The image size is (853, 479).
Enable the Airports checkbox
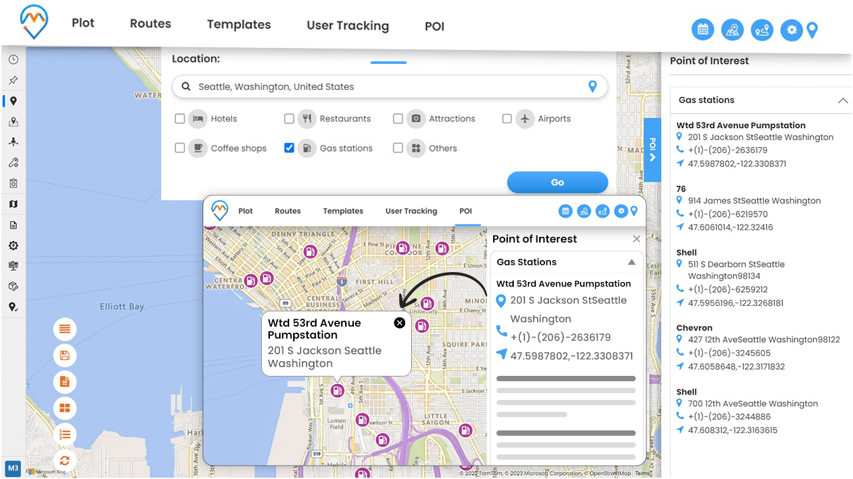click(506, 118)
